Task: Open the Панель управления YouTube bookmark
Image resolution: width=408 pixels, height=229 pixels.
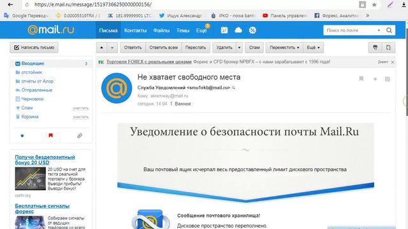Action: tap(285, 15)
